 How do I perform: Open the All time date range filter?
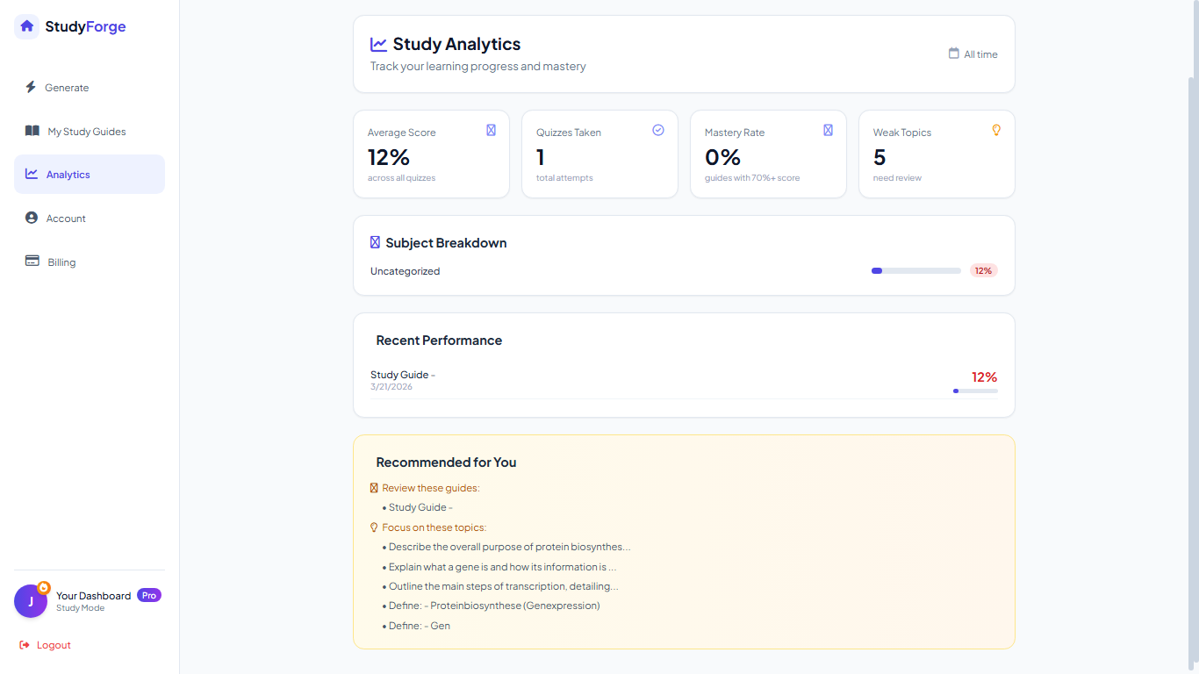[x=973, y=54]
